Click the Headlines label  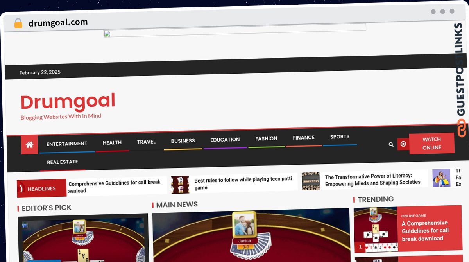click(42, 188)
